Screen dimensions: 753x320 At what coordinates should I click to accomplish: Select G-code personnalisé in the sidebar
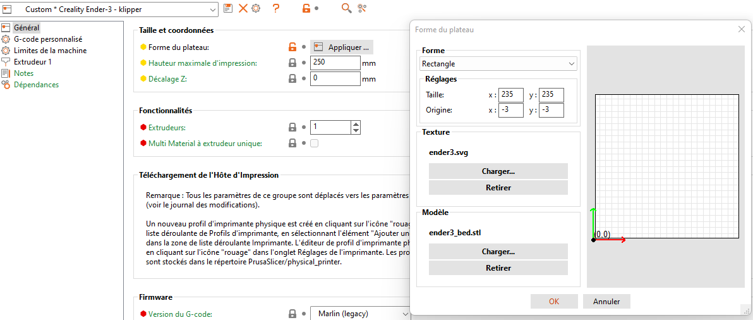coord(48,39)
